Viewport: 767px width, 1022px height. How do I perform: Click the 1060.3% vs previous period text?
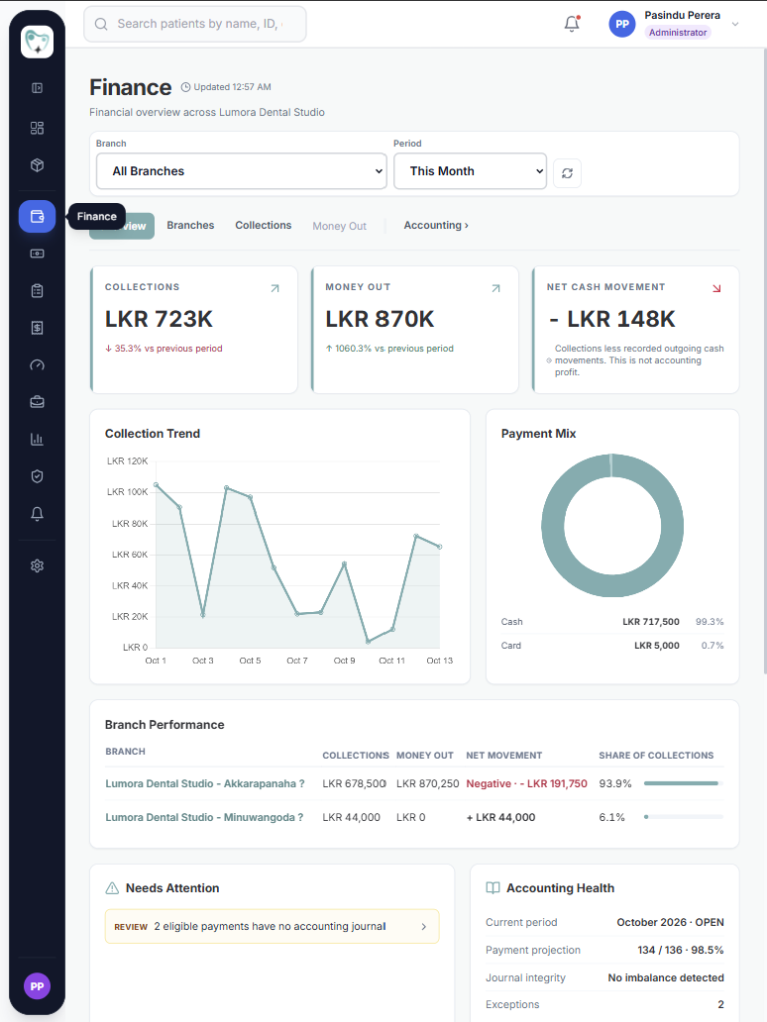(389, 349)
